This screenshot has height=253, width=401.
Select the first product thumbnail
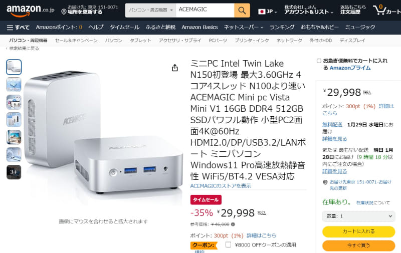coord(14,67)
